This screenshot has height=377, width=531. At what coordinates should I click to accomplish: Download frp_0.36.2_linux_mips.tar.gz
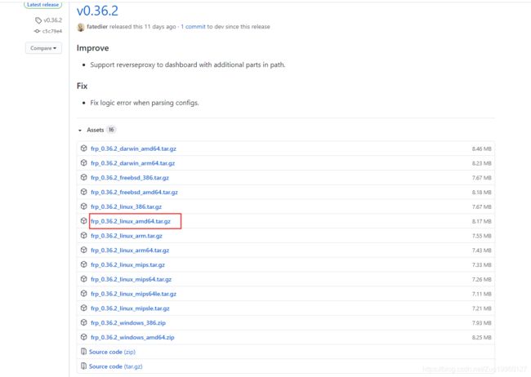(127, 265)
